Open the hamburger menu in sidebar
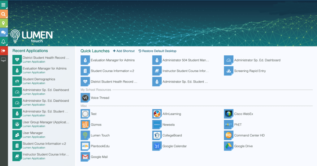The image size is (317, 166). click(x=4, y=5)
